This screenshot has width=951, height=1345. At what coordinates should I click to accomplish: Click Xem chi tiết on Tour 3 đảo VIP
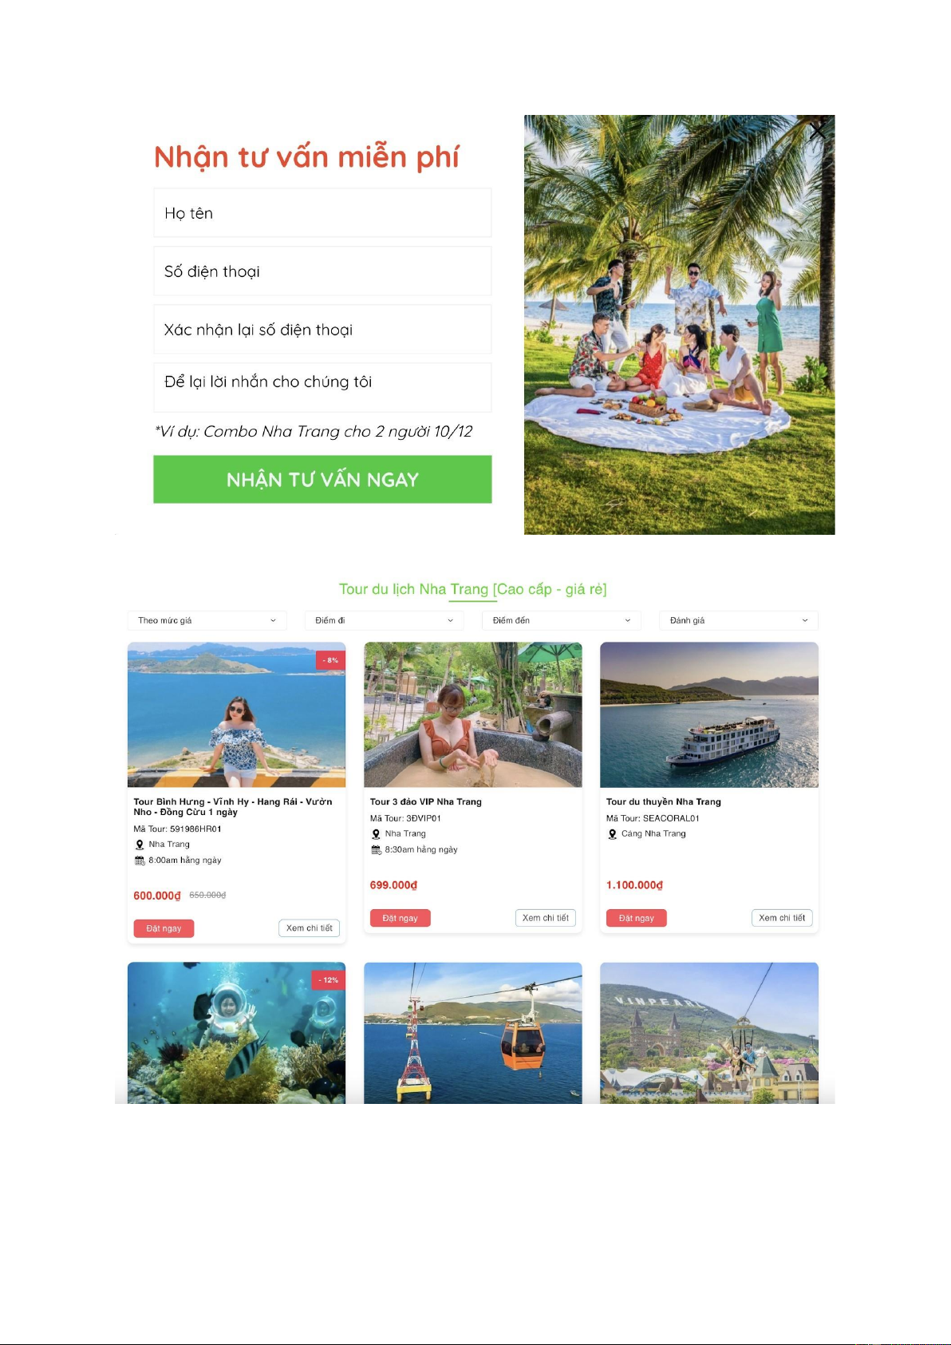545,918
